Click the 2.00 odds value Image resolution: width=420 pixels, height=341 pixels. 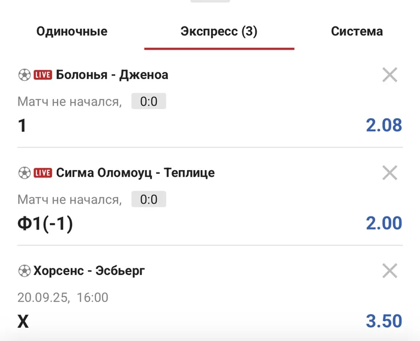[x=384, y=223]
